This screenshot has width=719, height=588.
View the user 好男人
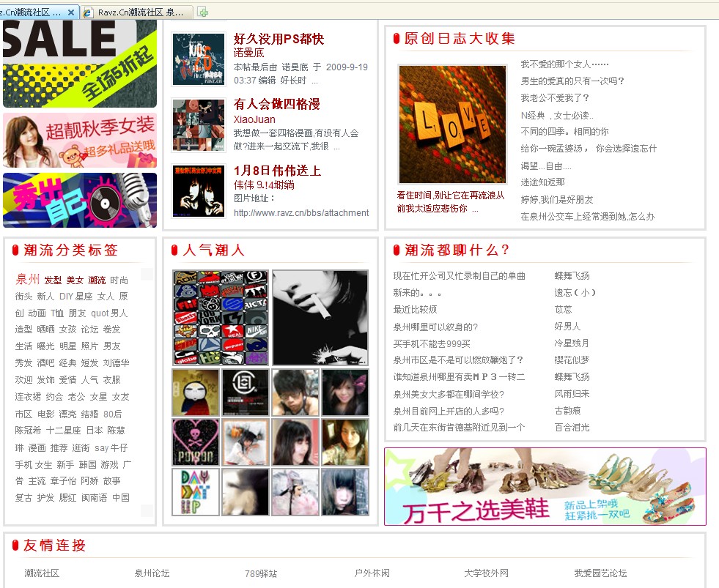[567, 327]
